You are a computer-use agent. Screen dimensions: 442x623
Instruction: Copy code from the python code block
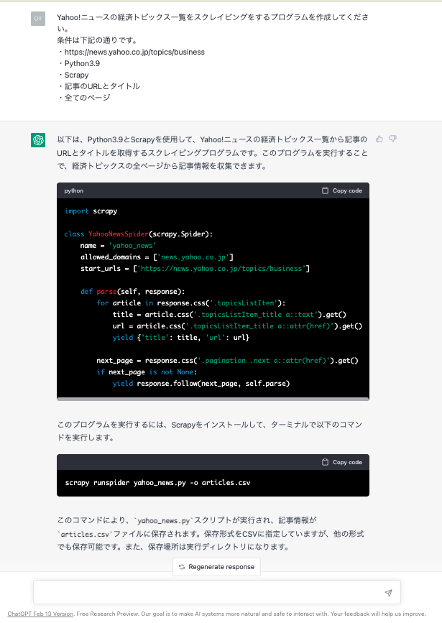342,190
